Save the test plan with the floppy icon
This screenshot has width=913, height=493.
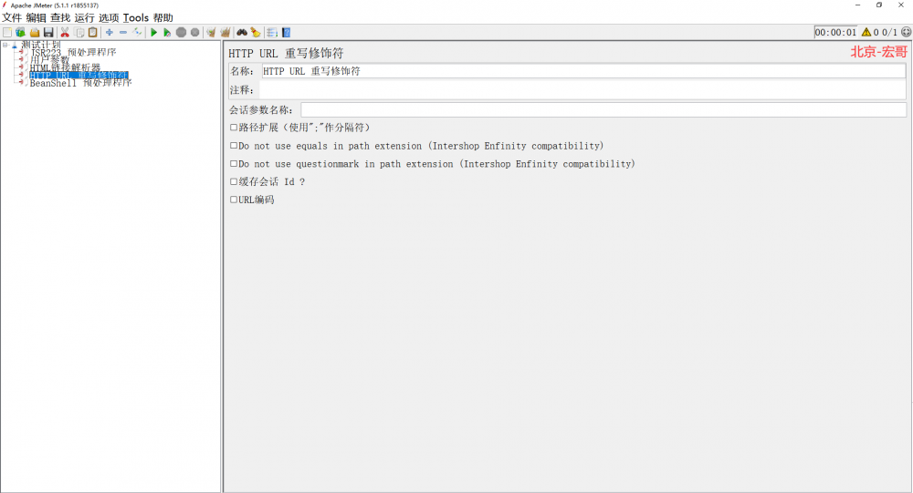48,33
